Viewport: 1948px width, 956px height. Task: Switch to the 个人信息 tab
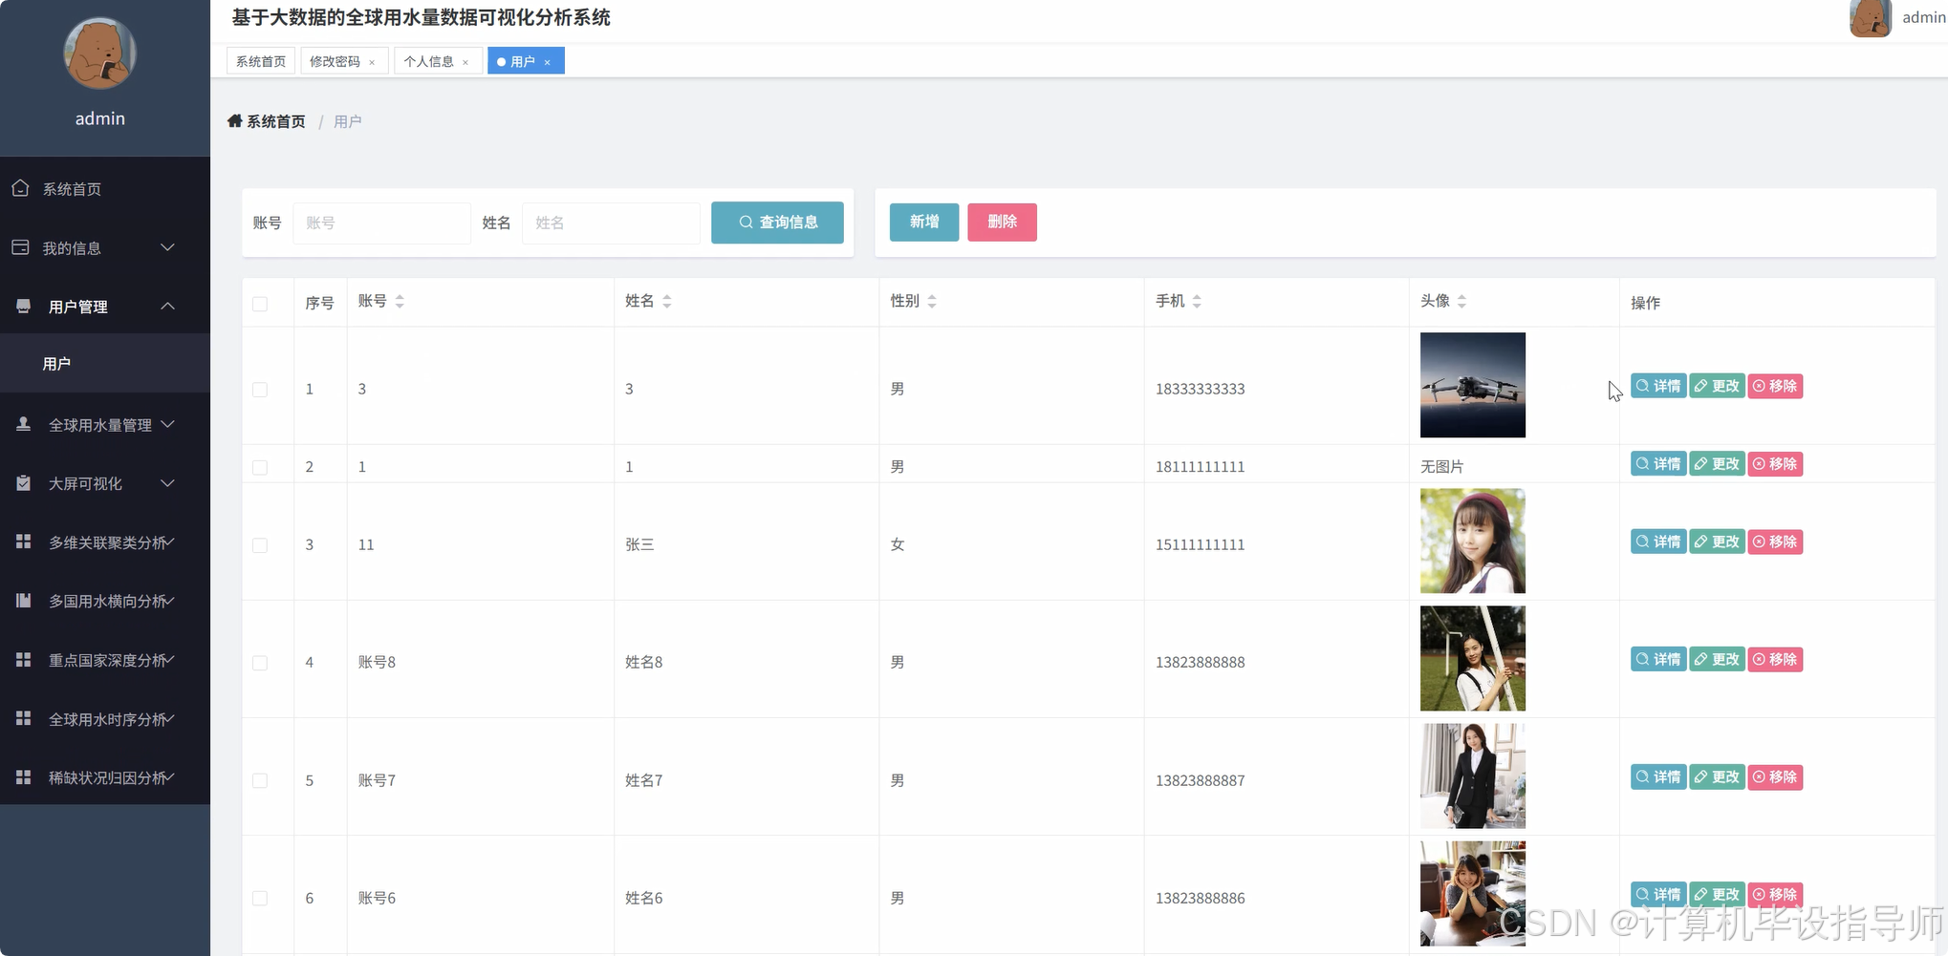438,61
